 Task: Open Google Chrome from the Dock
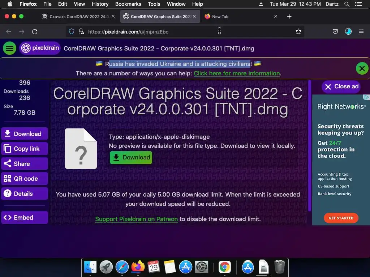coord(224,267)
